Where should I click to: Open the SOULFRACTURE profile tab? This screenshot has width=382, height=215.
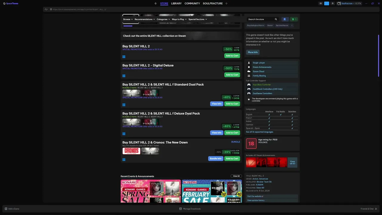point(213,3)
